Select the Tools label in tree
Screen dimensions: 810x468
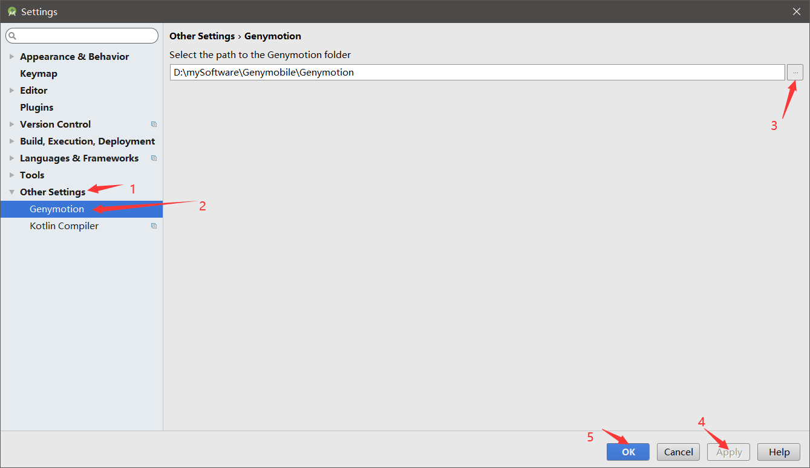click(32, 175)
